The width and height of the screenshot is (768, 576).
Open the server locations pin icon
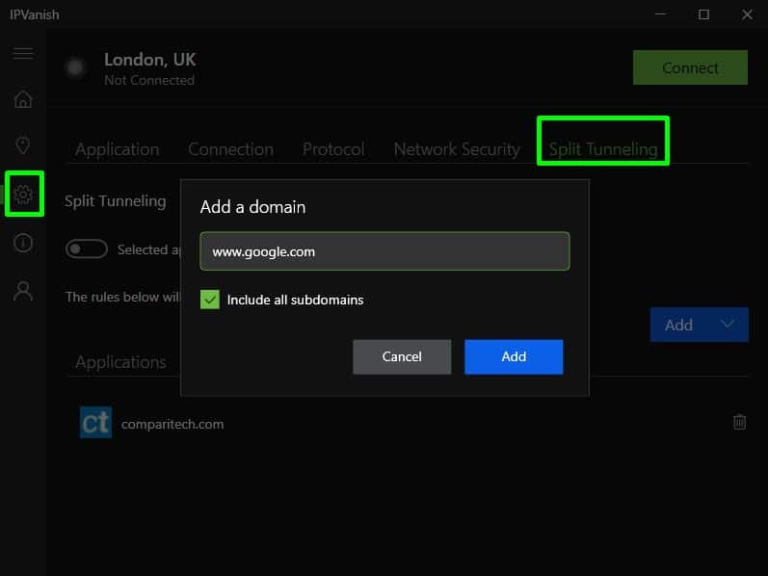tap(23, 145)
